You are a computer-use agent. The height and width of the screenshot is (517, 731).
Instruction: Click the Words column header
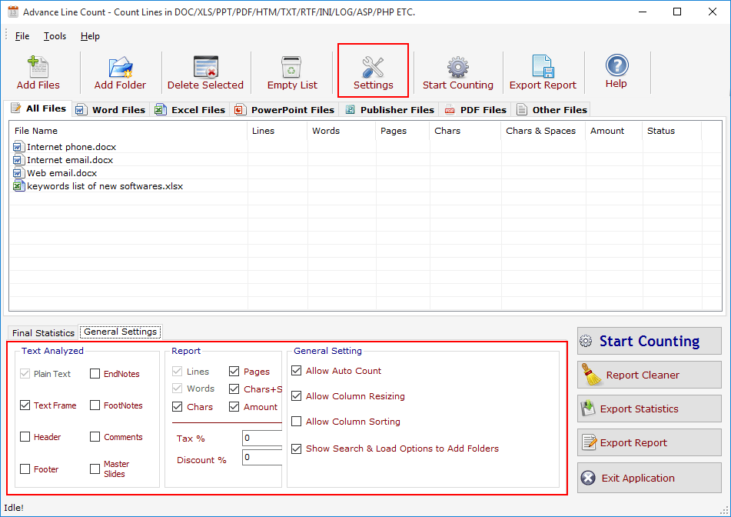(x=341, y=131)
